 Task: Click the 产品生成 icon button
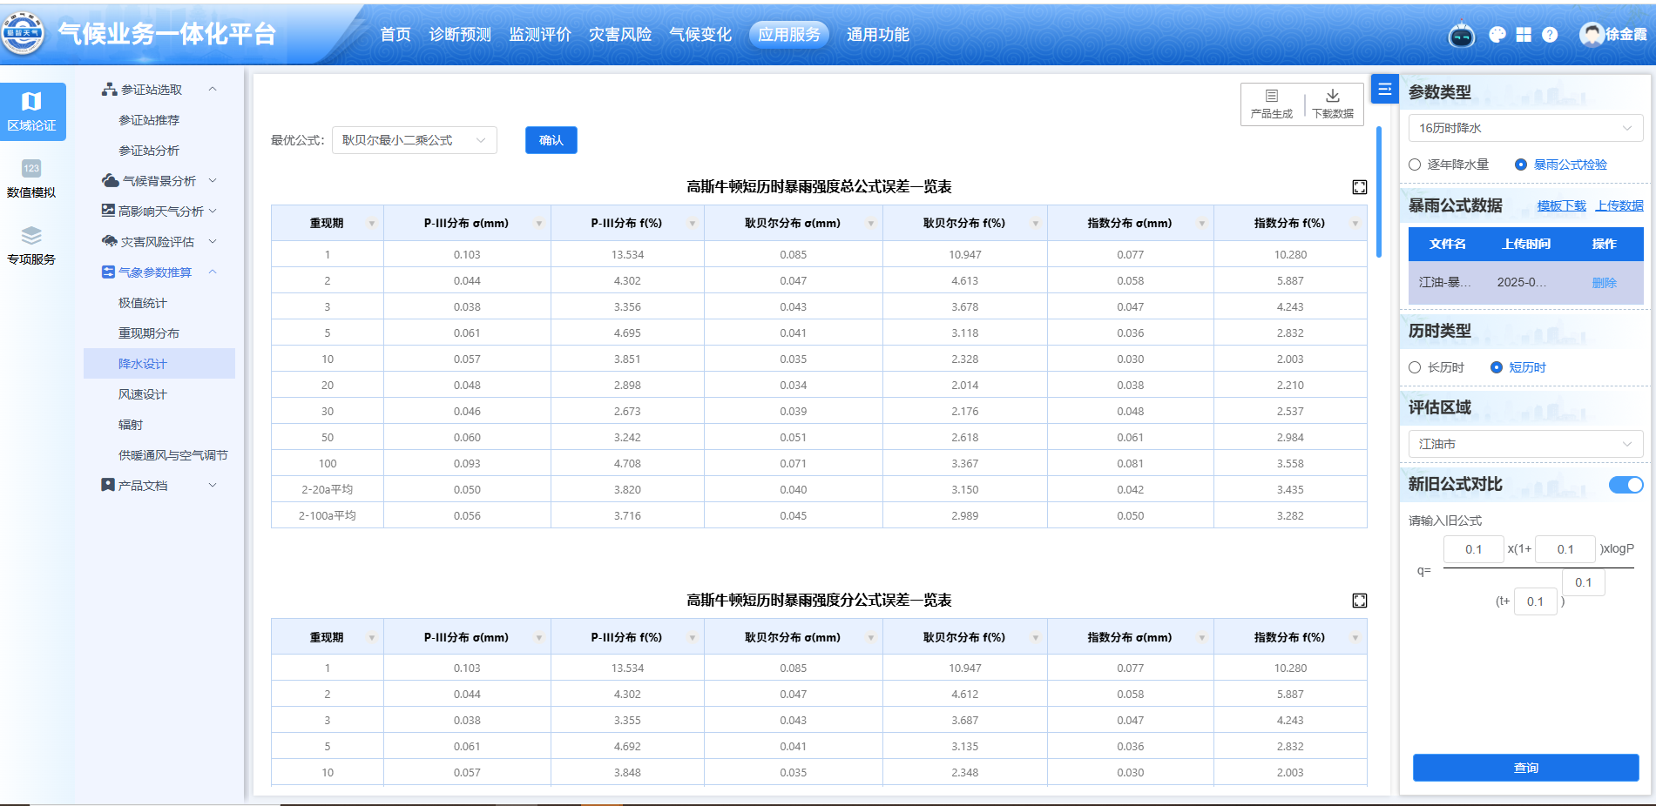pos(1271,103)
